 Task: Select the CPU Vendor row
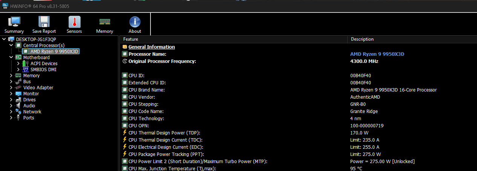point(299,97)
